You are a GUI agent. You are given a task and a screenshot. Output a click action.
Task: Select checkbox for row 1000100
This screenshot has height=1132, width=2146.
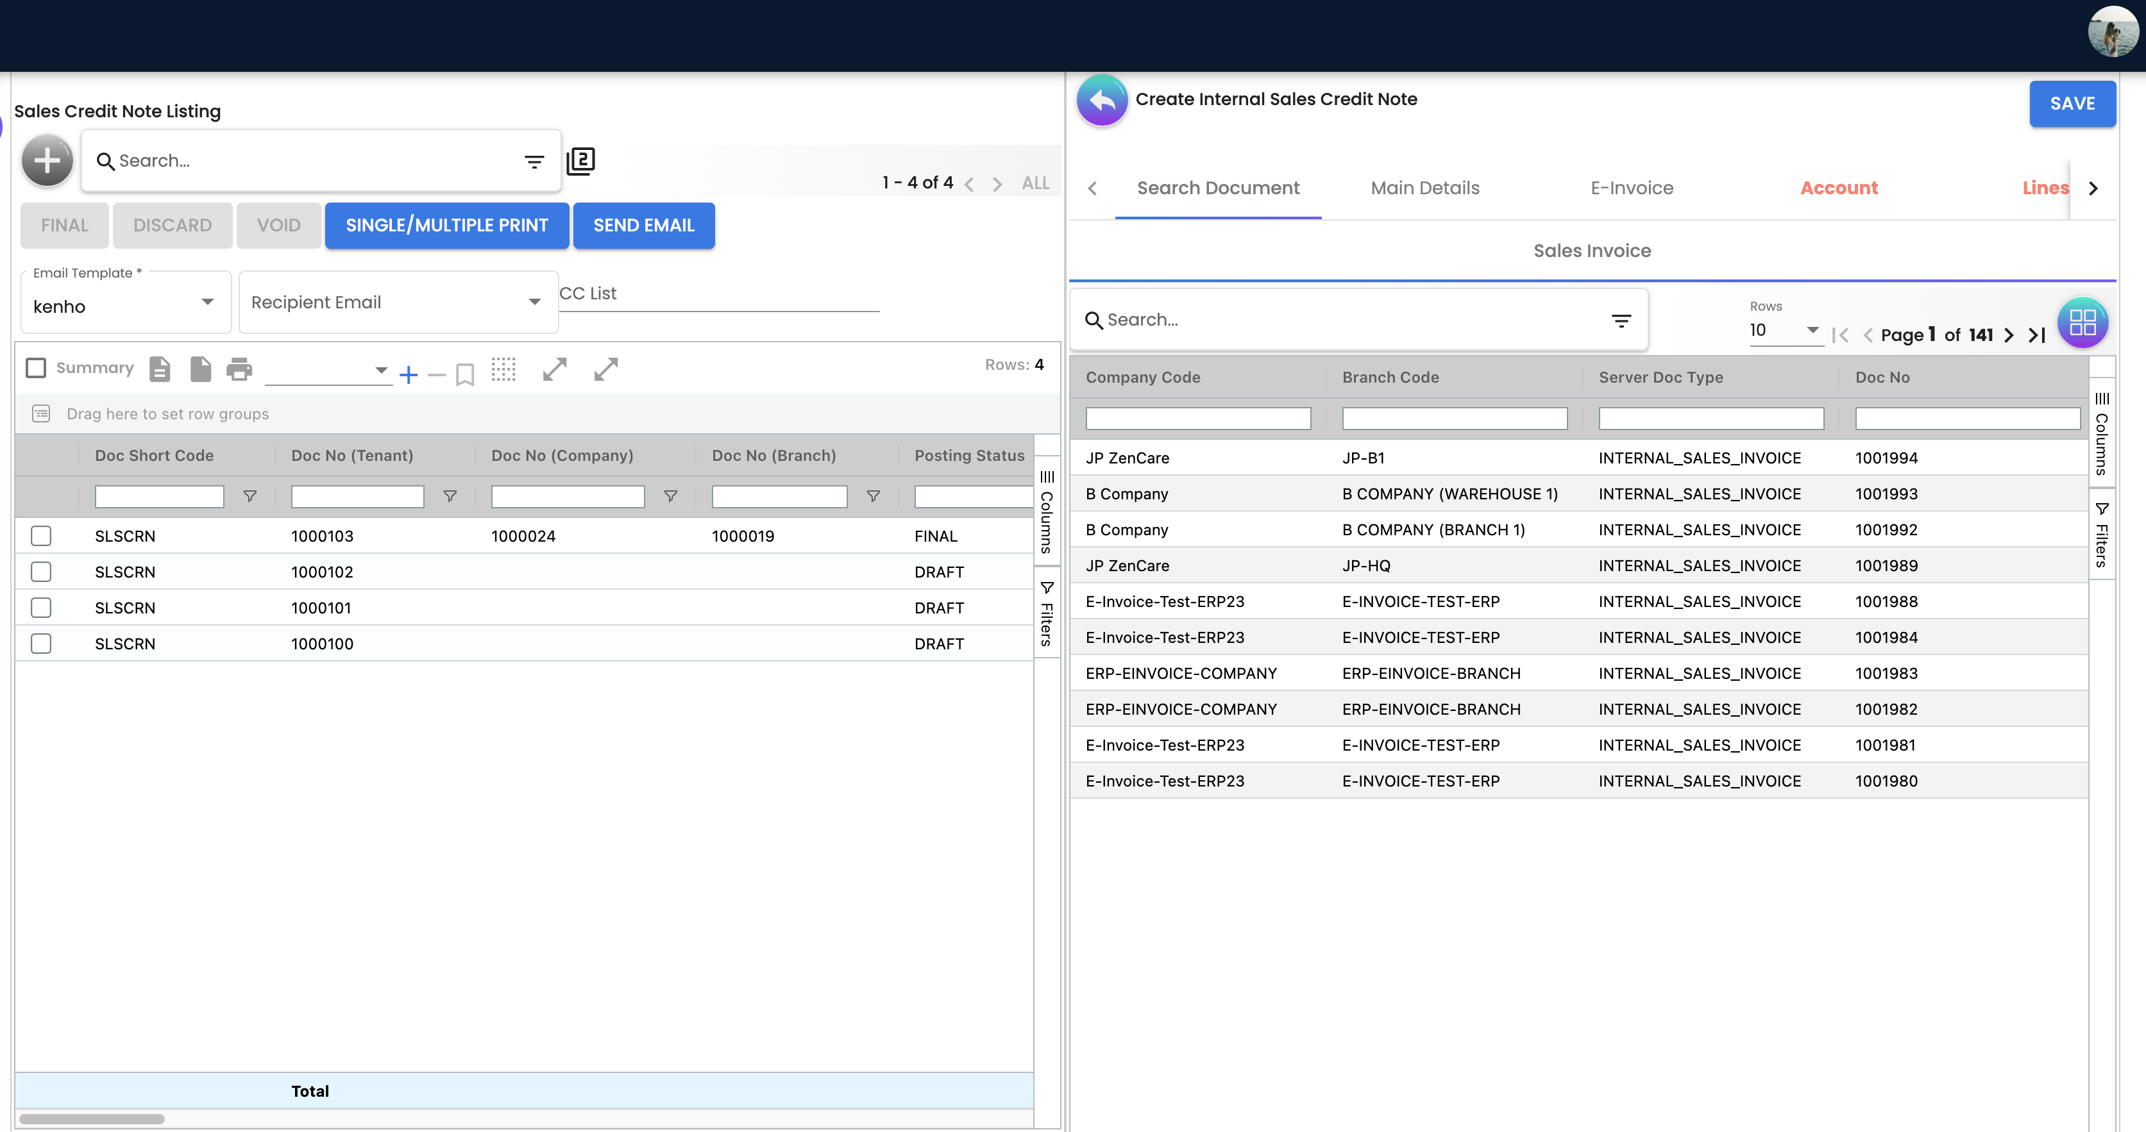(x=41, y=642)
